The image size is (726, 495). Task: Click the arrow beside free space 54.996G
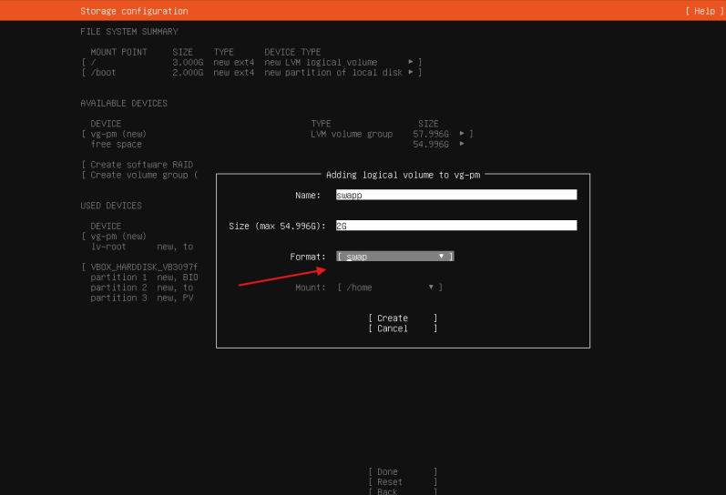463,144
